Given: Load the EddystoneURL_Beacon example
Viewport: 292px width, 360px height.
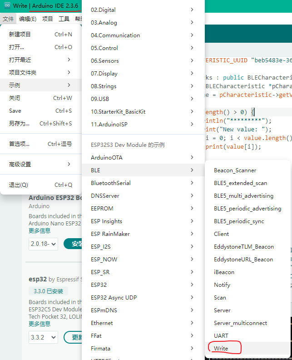Looking at the screenshot, I should click(247, 260).
